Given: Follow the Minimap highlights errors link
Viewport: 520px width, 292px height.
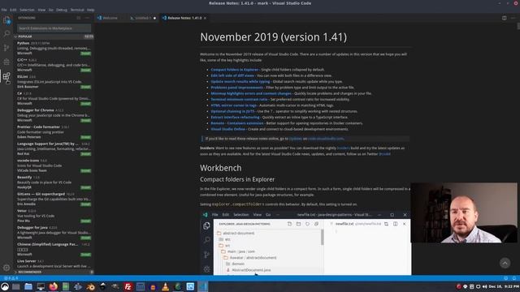Looking at the screenshot, I should 251,93.
